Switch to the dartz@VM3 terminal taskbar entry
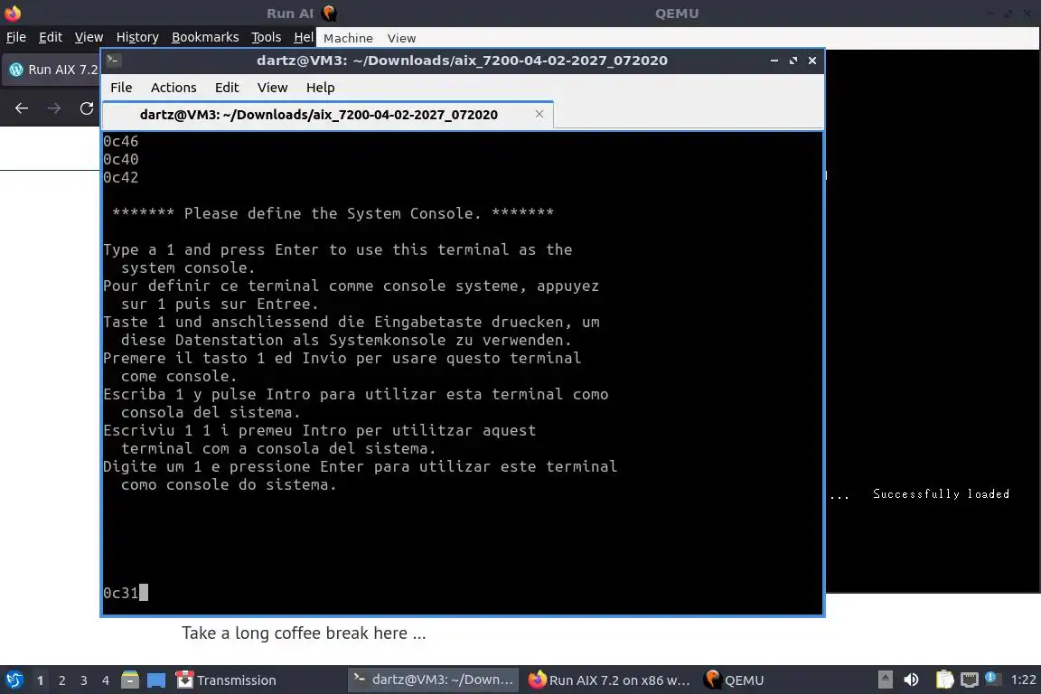The image size is (1041, 694). click(434, 680)
